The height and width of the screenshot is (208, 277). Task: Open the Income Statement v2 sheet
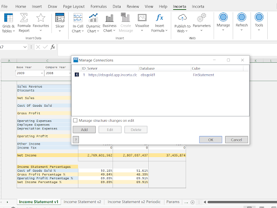(82, 202)
